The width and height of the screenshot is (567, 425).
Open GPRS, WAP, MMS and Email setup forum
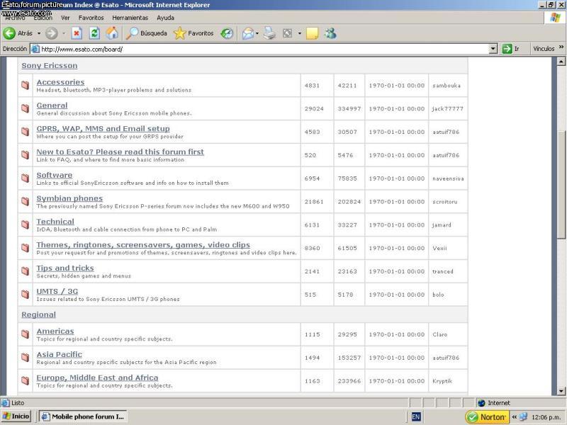pyautogui.click(x=103, y=129)
